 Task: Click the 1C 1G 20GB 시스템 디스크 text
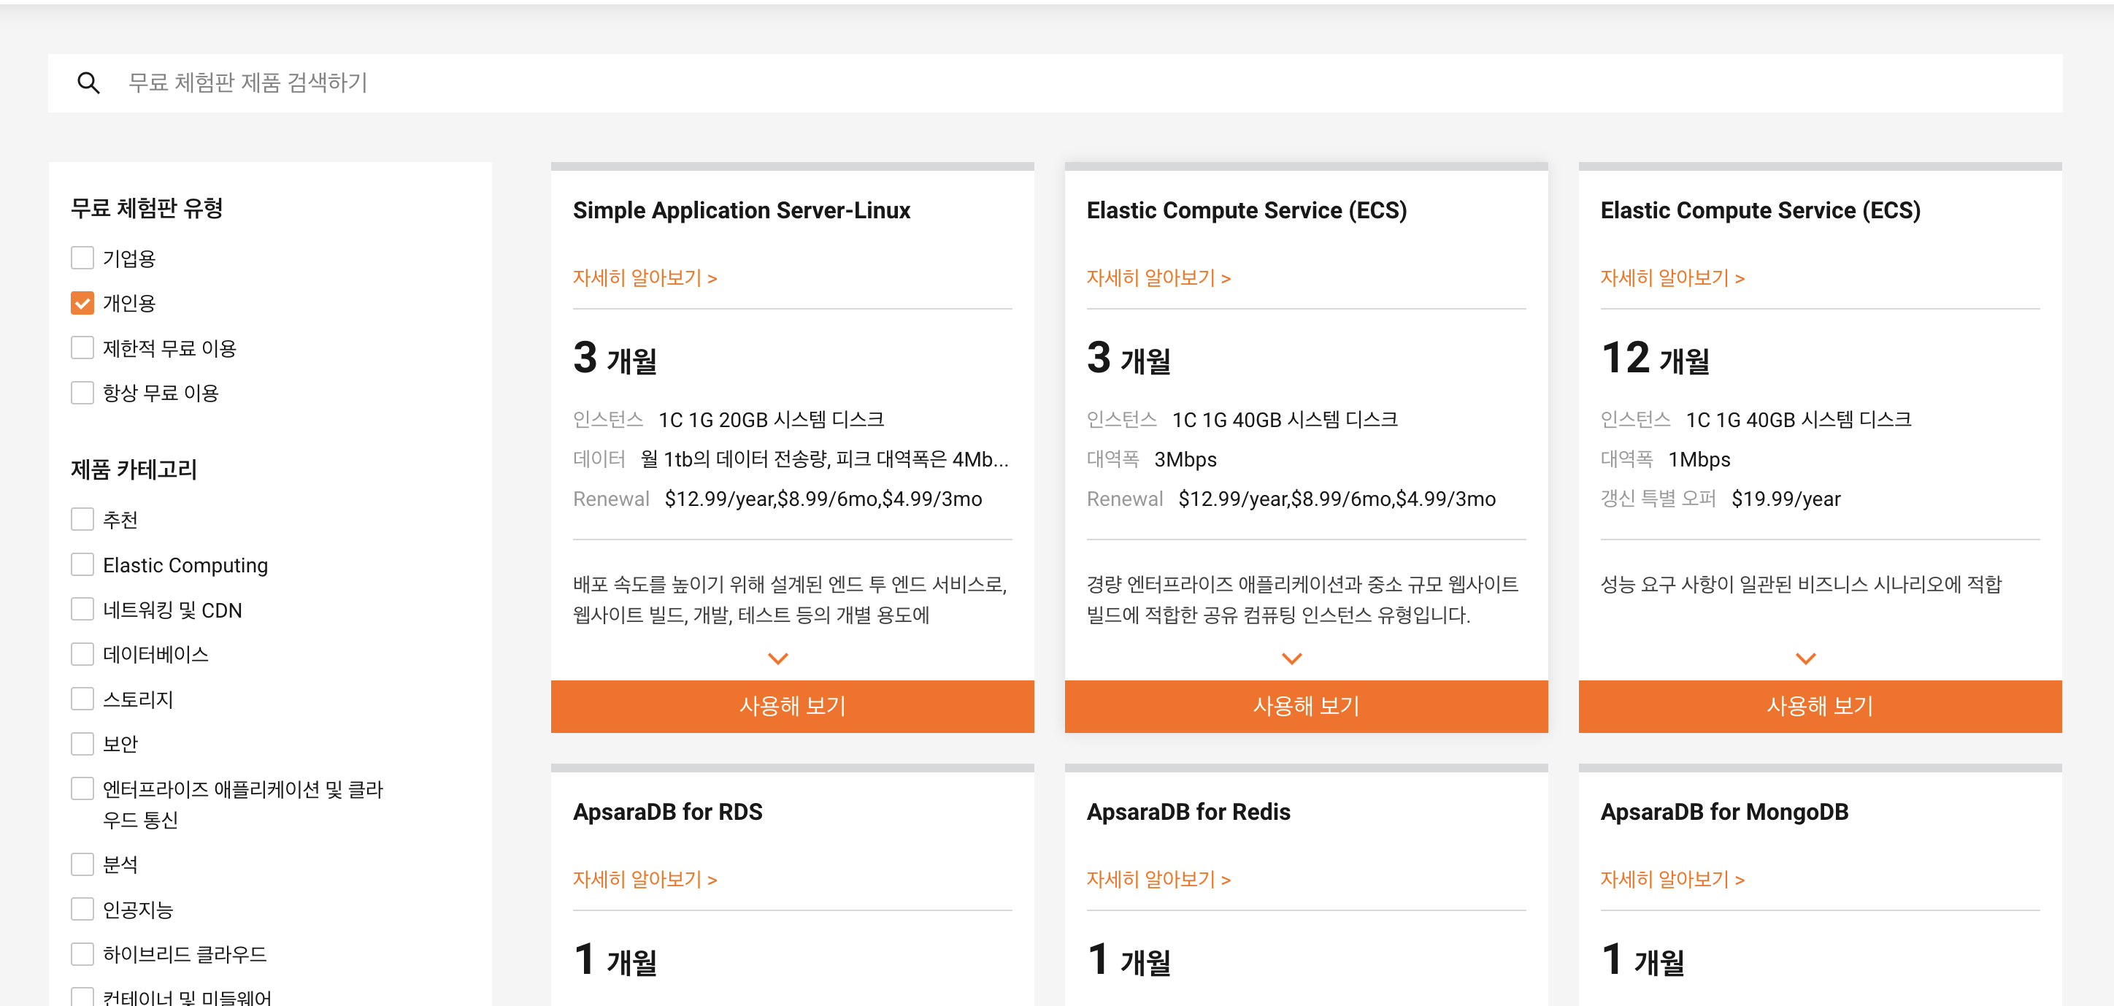coord(771,420)
